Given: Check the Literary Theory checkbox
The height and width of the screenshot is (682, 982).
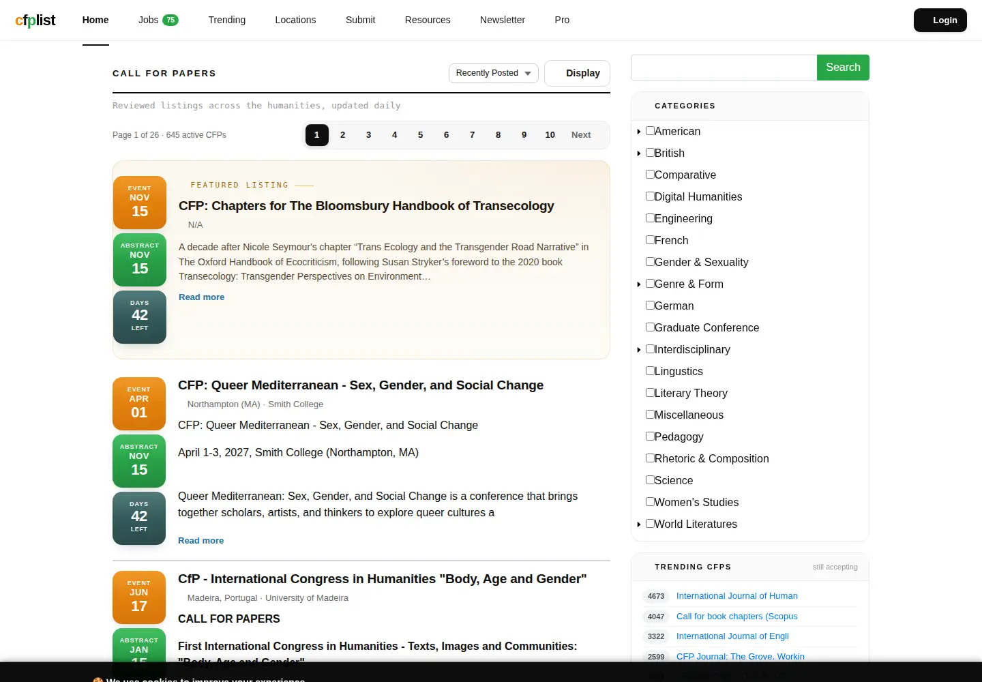Looking at the screenshot, I should (650, 392).
